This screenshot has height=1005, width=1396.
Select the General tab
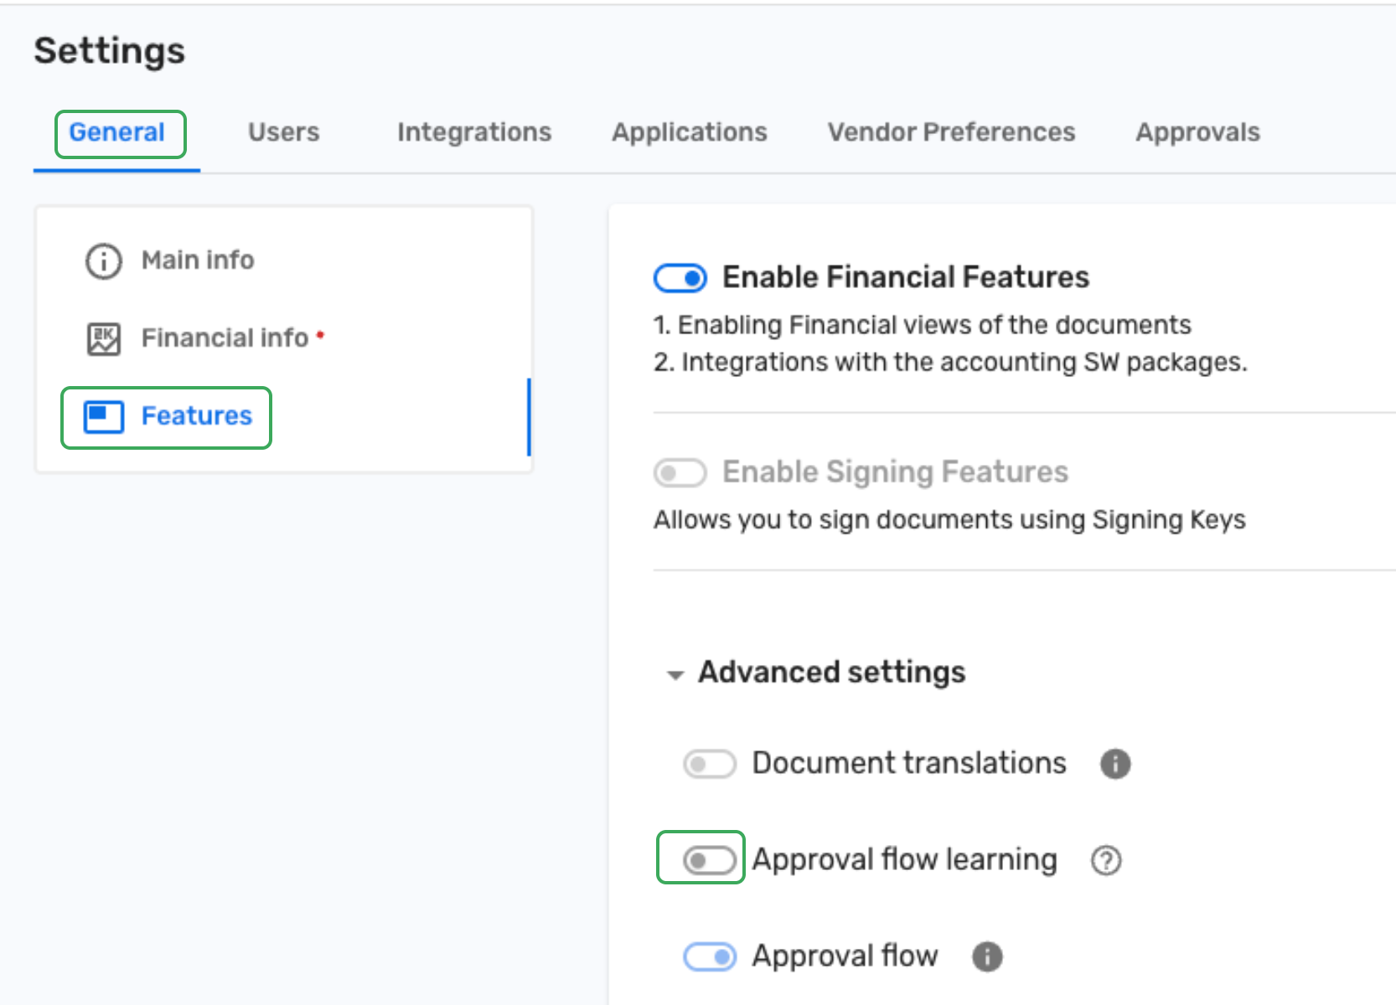coord(116,132)
